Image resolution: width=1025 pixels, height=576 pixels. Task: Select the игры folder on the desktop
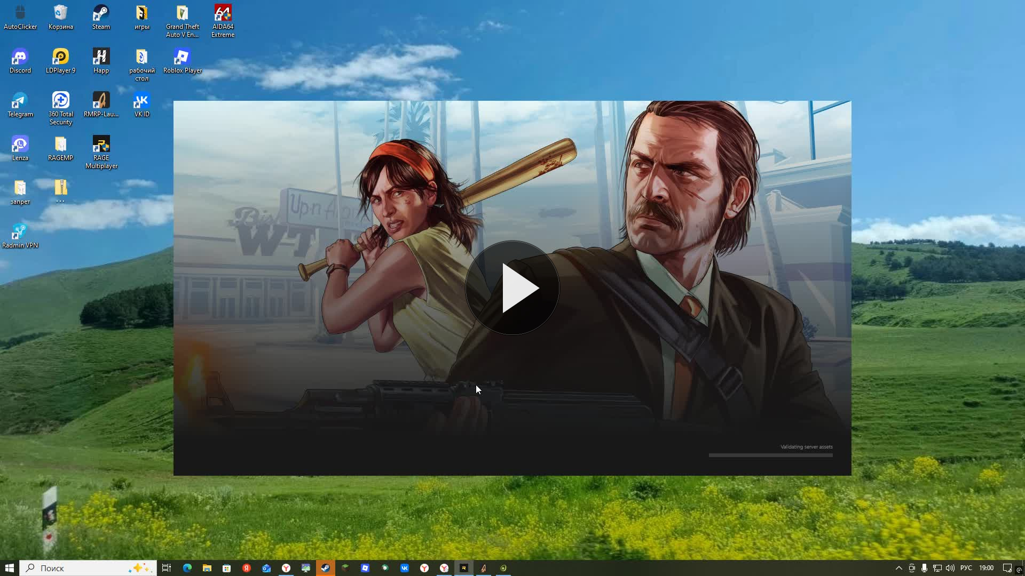141,17
